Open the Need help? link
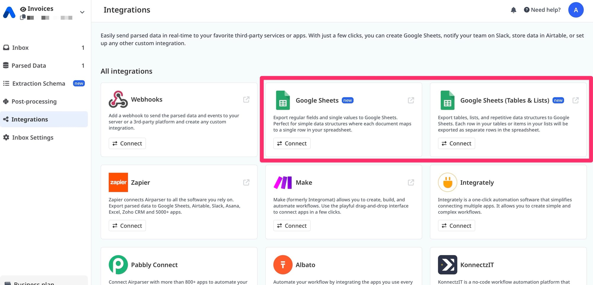The height and width of the screenshot is (285, 593). coord(542,10)
